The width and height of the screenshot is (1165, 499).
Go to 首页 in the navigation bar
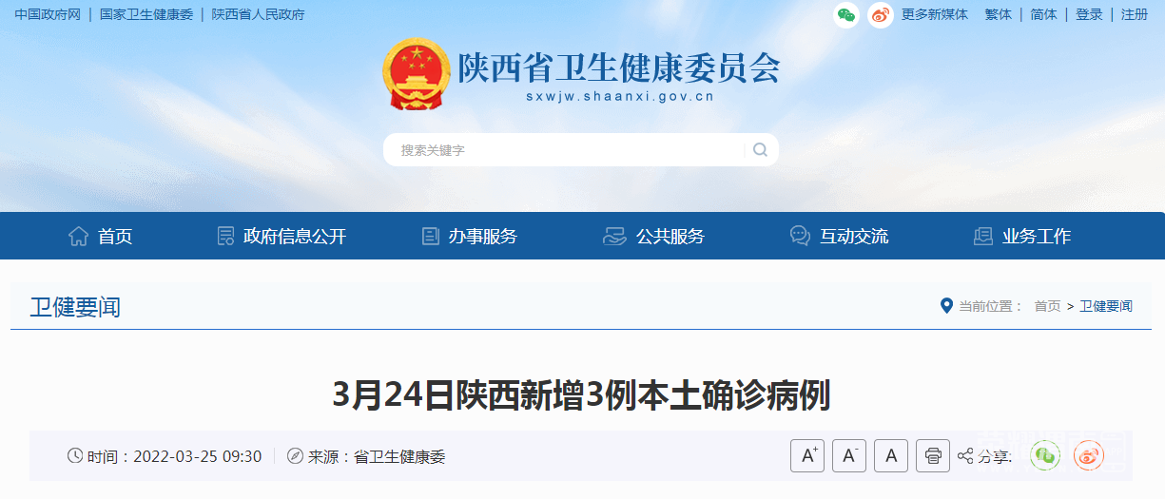tap(101, 237)
